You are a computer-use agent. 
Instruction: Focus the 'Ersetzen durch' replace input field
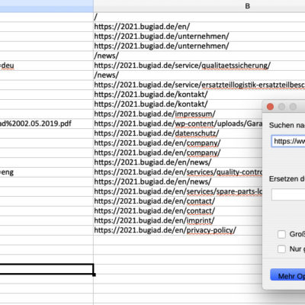coord(288,194)
